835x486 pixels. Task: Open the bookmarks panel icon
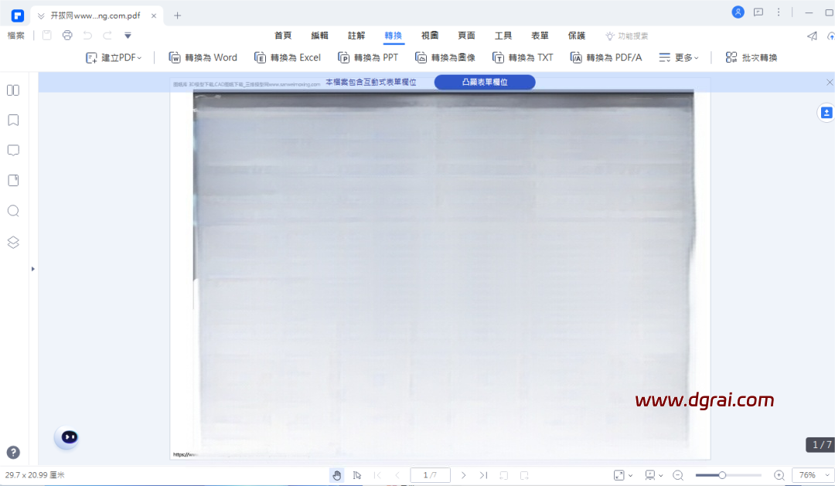[13, 121]
